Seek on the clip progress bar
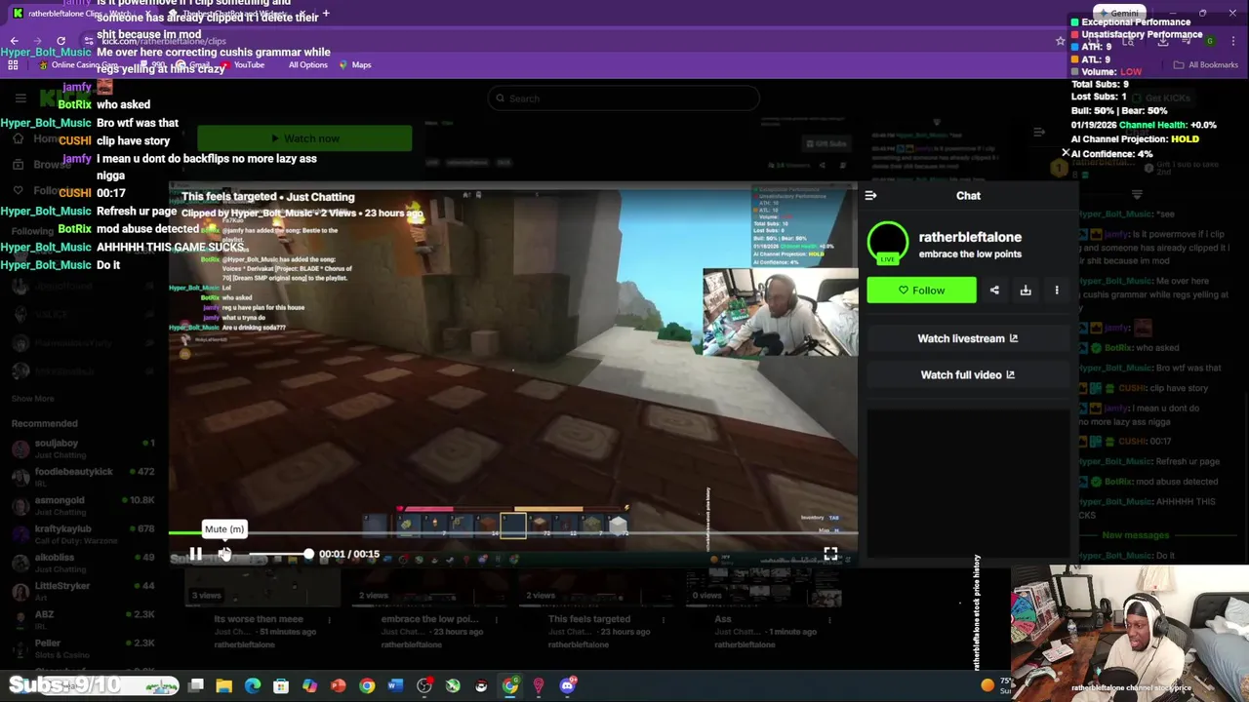This screenshot has height=702, width=1249. pos(513,533)
